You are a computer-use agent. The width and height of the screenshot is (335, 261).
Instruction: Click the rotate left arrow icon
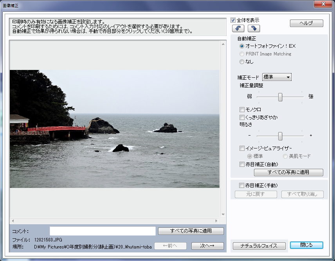(238, 28)
